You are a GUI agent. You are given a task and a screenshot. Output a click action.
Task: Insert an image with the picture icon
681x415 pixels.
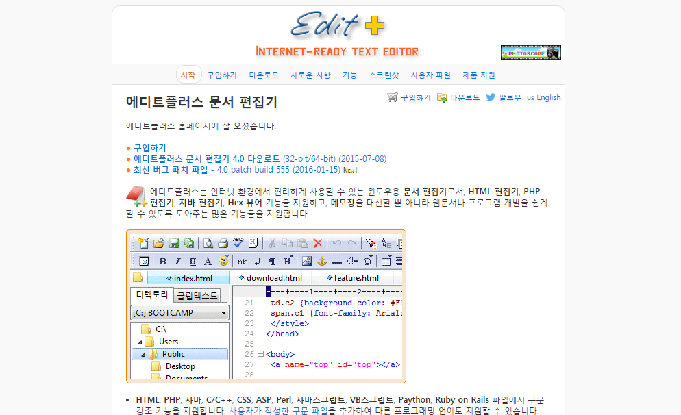click(x=306, y=261)
